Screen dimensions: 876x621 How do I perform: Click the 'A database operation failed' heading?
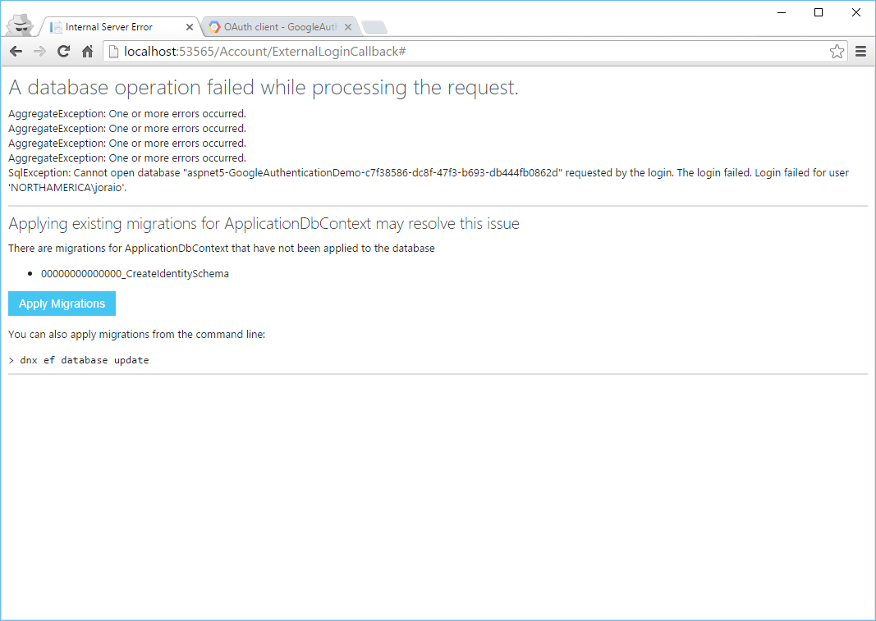coord(264,87)
